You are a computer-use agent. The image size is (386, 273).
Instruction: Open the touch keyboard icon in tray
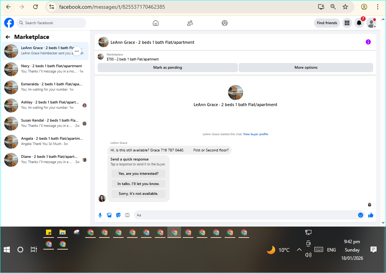click(x=319, y=250)
